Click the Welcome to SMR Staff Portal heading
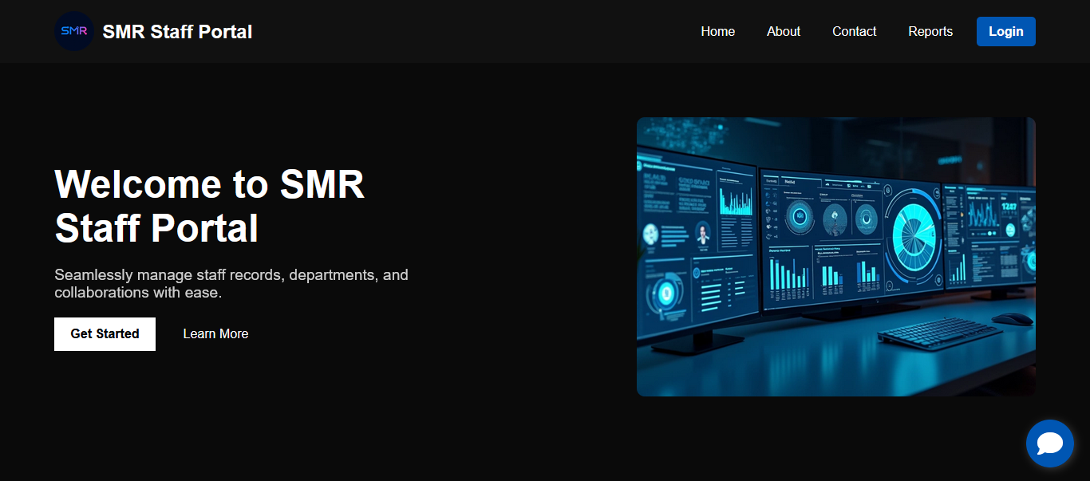 coord(209,206)
